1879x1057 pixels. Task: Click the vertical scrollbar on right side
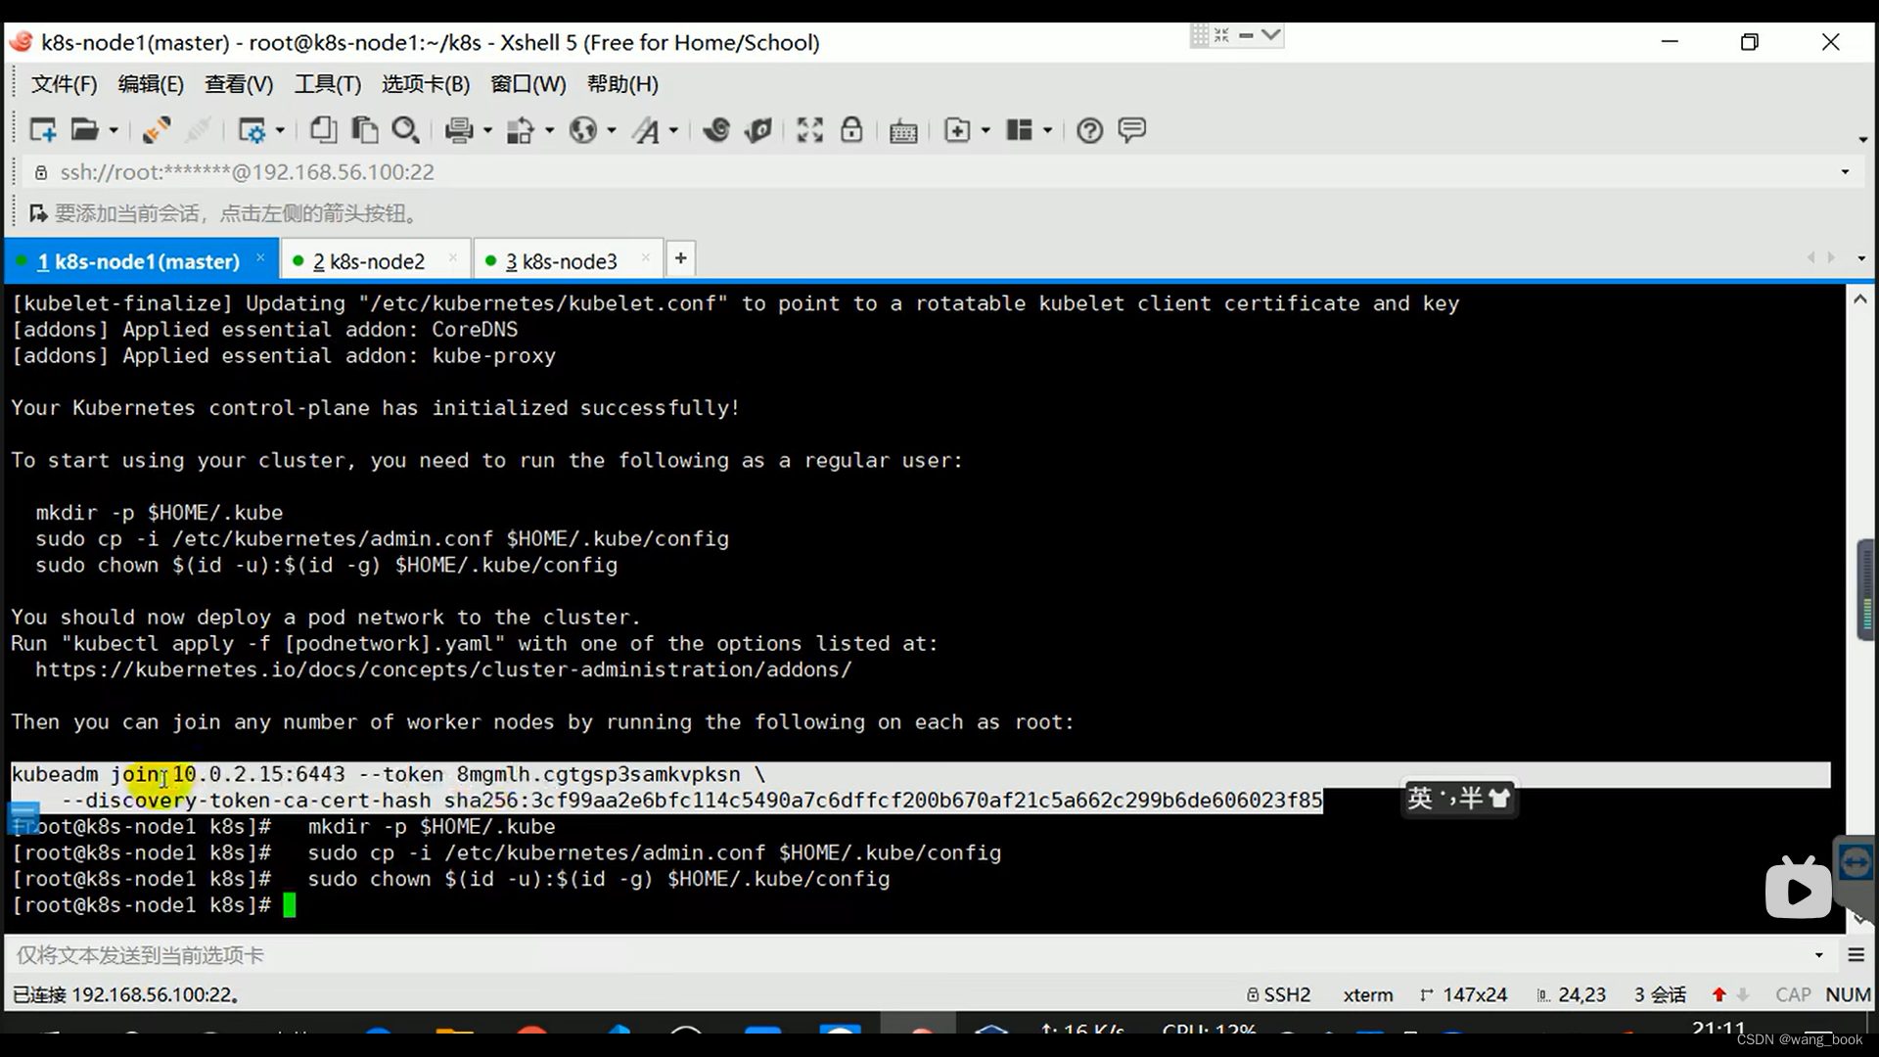click(x=1859, y=595)
